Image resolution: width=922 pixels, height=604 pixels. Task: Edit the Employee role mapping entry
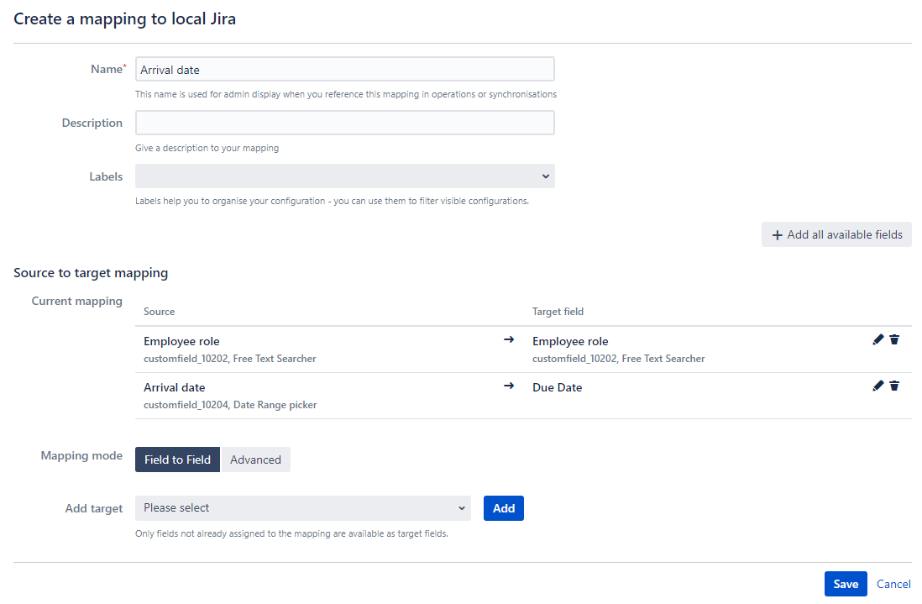[877, 339]
